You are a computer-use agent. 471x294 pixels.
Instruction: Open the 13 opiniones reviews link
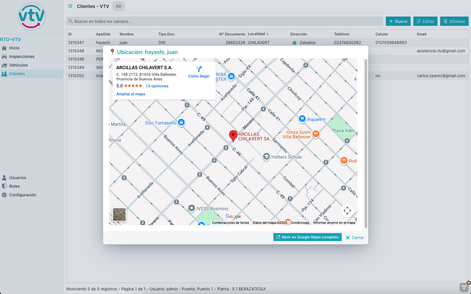click(157, 86)
